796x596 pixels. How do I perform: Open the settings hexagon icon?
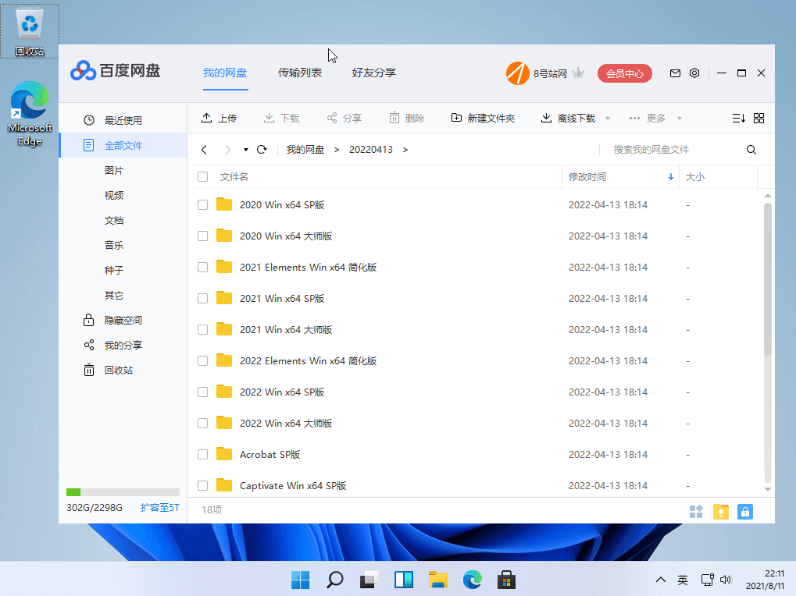point(694,73)
